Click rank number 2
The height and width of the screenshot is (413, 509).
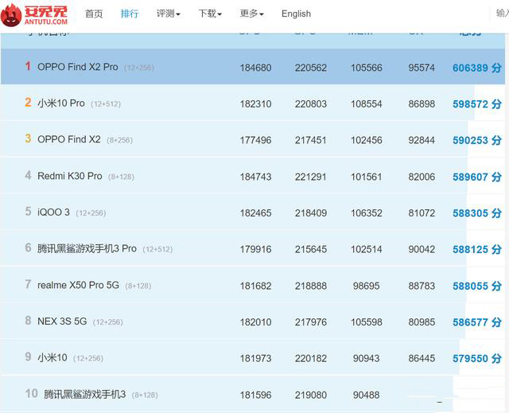[29, 103]
